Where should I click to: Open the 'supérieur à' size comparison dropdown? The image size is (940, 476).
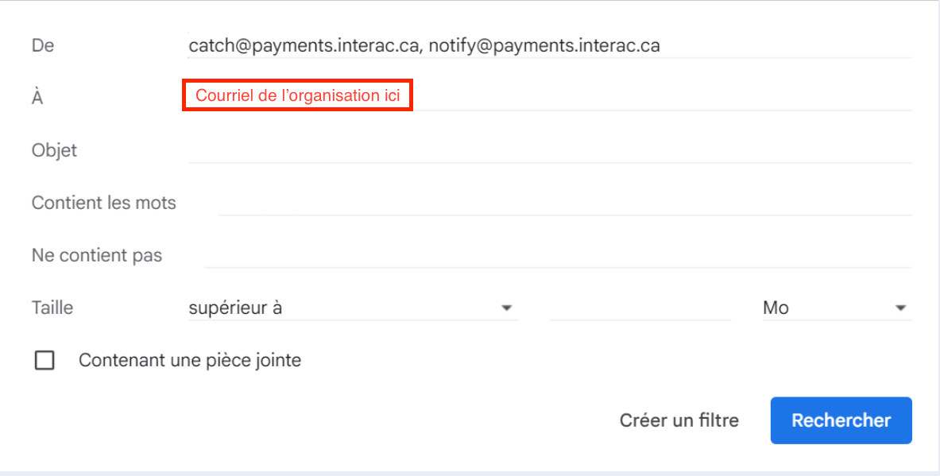point(350,308)
